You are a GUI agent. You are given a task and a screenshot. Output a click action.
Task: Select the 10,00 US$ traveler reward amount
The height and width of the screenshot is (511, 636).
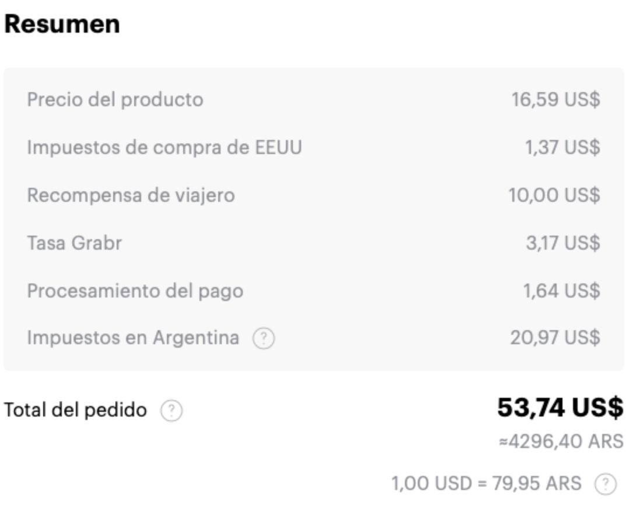[x=554, y=195]
